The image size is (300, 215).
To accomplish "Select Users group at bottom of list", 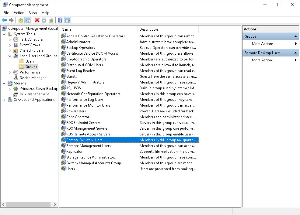I will (x=130, y=169).
